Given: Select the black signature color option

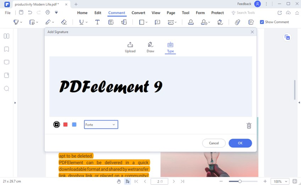Looking at the screenshot, I should pyautogui.click(x=56, y=124).
